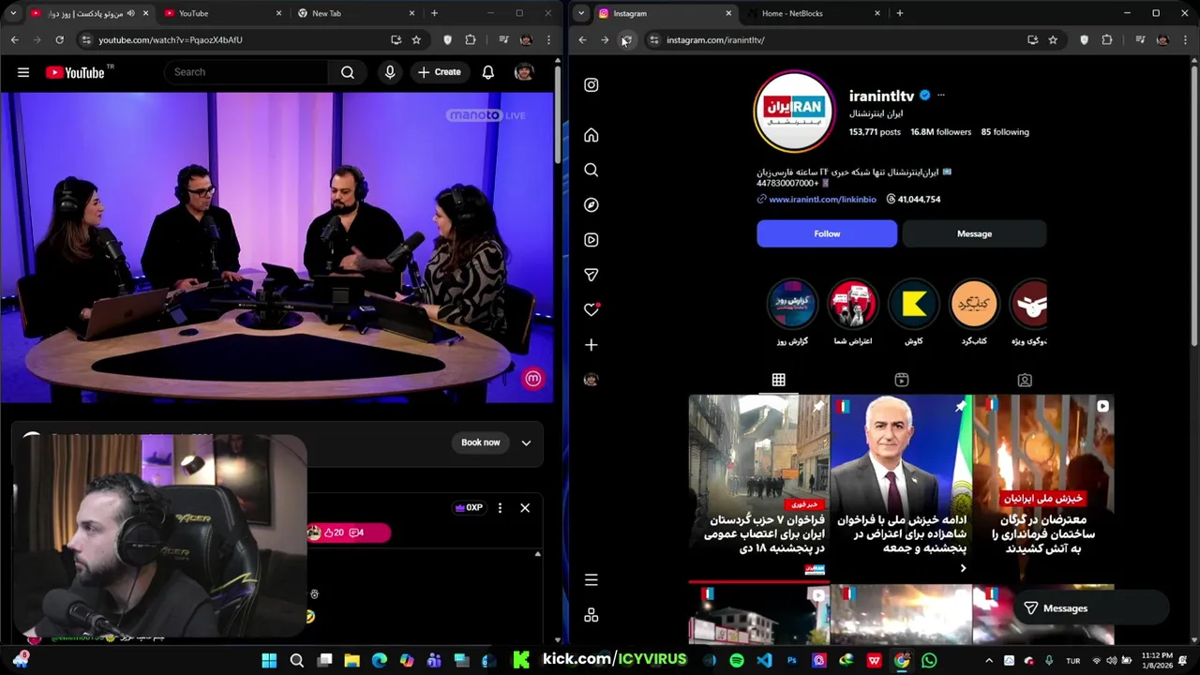Open YouTube notifications bell
The image size is (1200, 675).
[488, 72]
